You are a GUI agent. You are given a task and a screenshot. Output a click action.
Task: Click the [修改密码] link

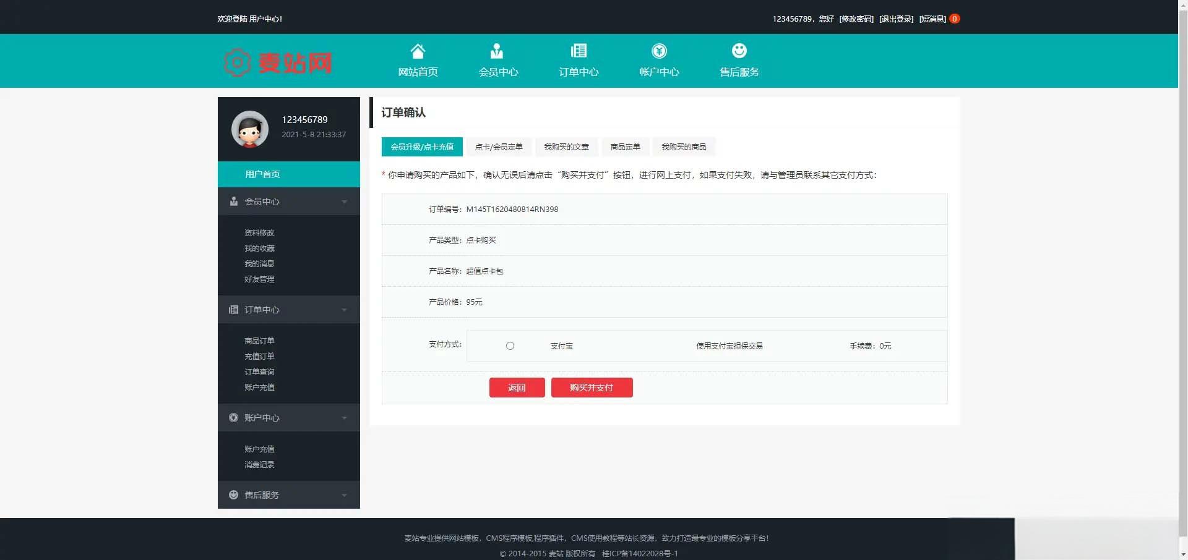[x=856, y=19]
